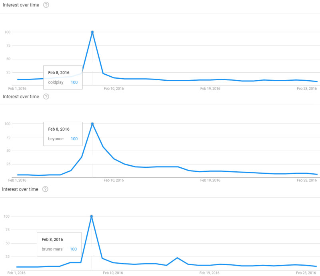Image resolution: width=320 pixels, height=276 pixels.
Task: Click the Interest over time heading above the bruno mars chart
Action: (20, 189)
